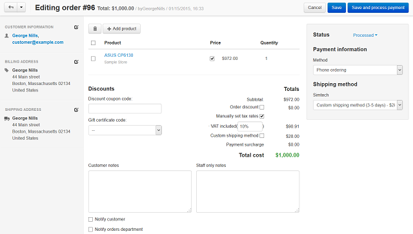
Task: Click the shipping truck icon
Action: 7,119
